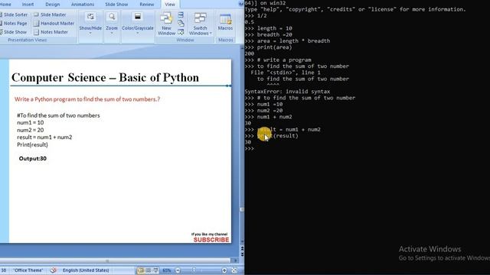The image size is (490, 275).
Task: Expand the Zoom group dropdown arrow
Action: click(112, 33)
